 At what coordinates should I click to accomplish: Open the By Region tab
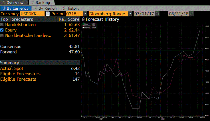46,8
